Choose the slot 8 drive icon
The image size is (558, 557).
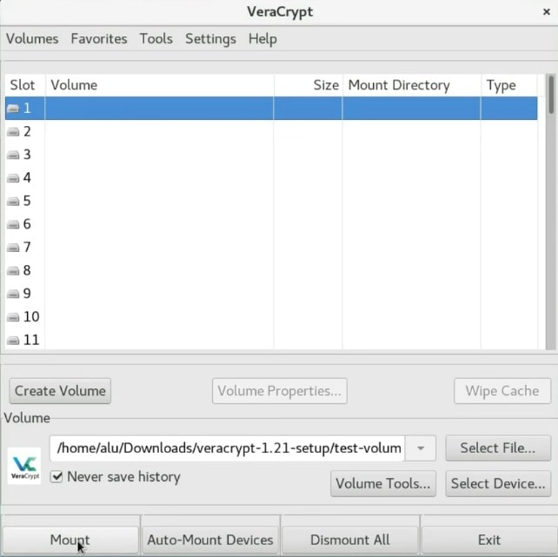pyautogui.click(x=13, y=271)
